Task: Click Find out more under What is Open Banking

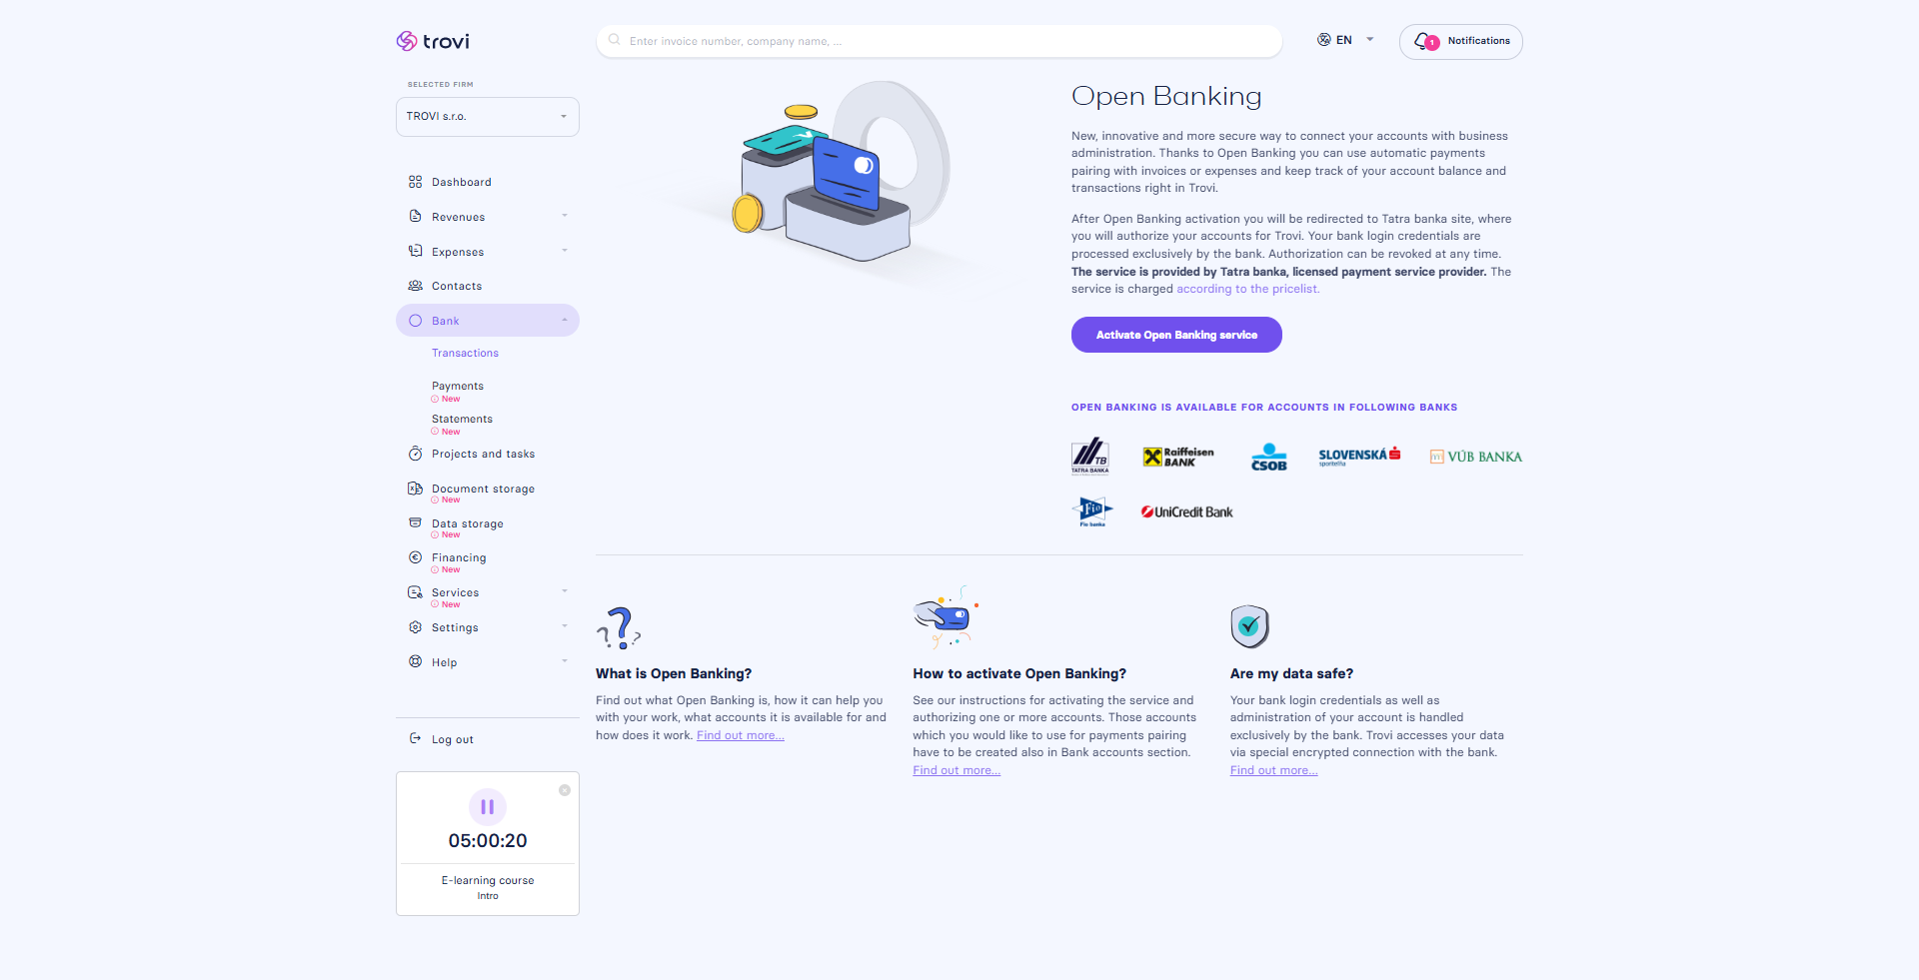Action: point(741,736)
